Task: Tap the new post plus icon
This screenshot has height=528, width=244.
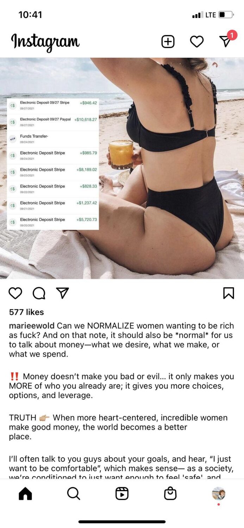Action: [168, 42]
